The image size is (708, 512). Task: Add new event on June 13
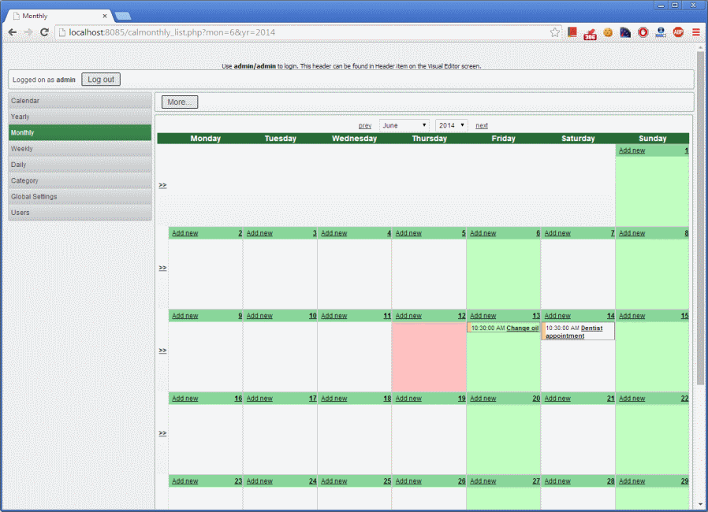click(483, 316)
